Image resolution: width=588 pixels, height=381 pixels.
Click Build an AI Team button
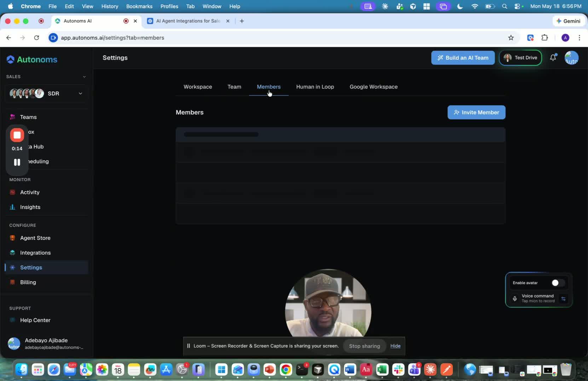point(463,58)
